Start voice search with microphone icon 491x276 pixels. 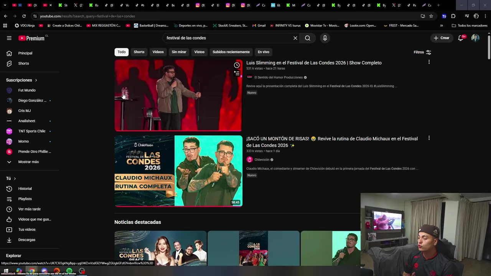point(325,38)
